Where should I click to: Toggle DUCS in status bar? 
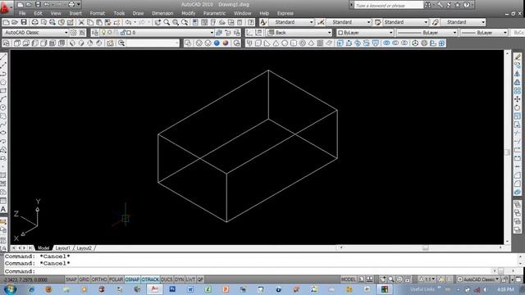coord(167,279)
